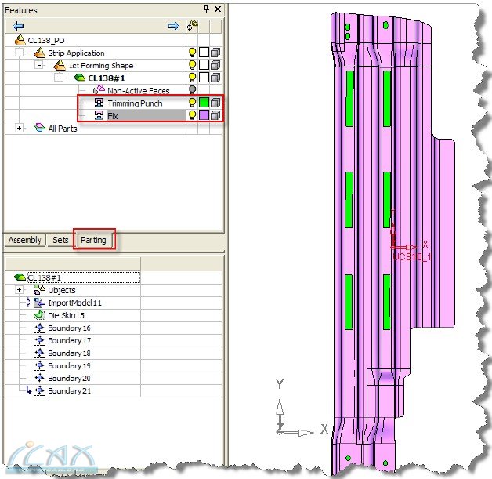Click the purple color swatch for Fix
Viewport: 492px width, 479px height.
pyautogui.click(x=204, y=115)
